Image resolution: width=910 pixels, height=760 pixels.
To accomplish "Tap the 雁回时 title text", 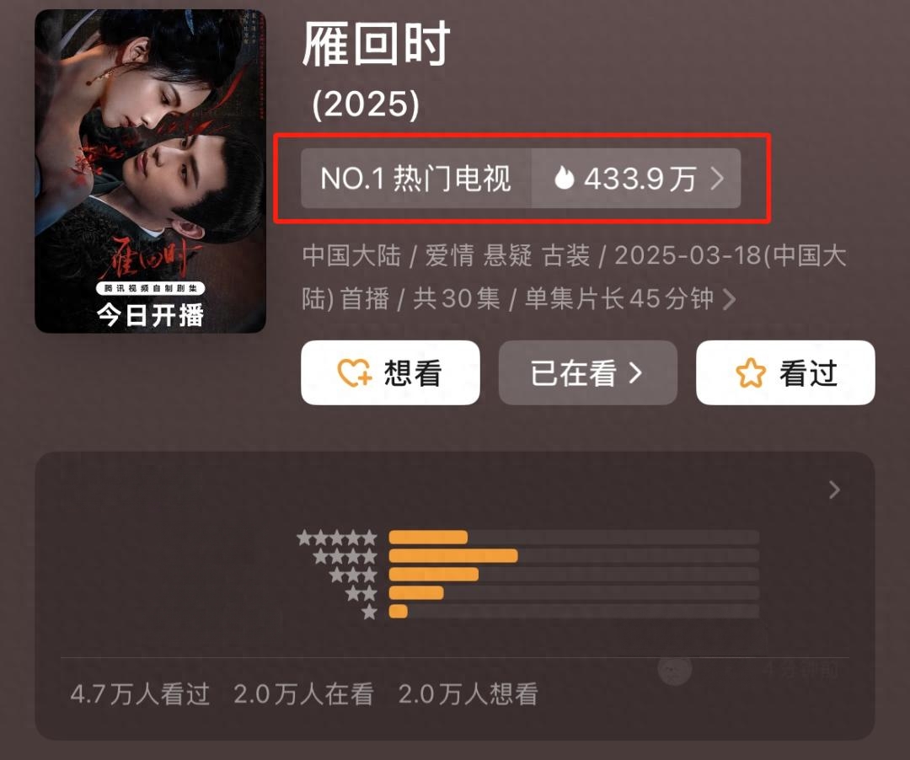I will click(376, 44).
